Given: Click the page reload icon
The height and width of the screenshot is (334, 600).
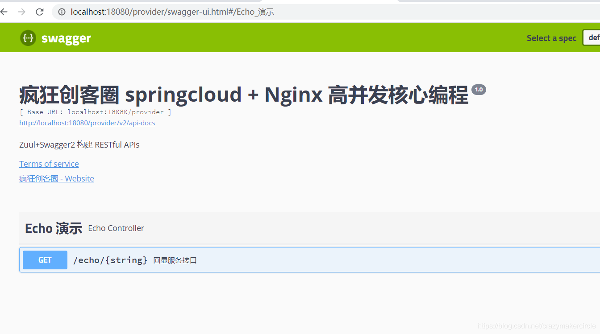Looking at the screenshot, I should click(x=39, y=12).
